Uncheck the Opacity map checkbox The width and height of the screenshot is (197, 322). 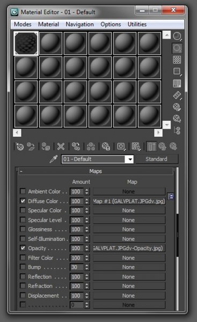pyautogui.click(x=23, y=248)
